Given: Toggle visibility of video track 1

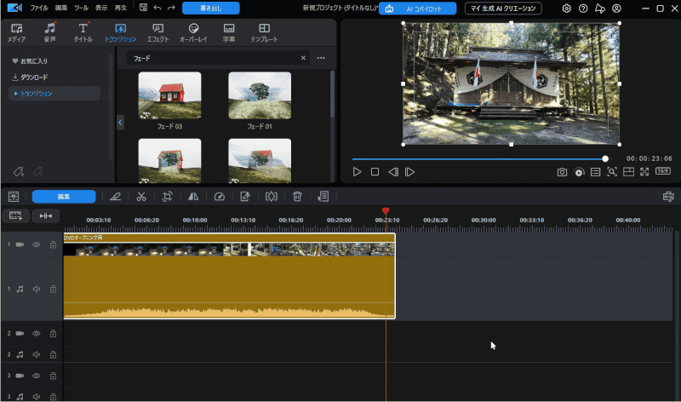Looking at the screenshot, I should click(37, 244).
